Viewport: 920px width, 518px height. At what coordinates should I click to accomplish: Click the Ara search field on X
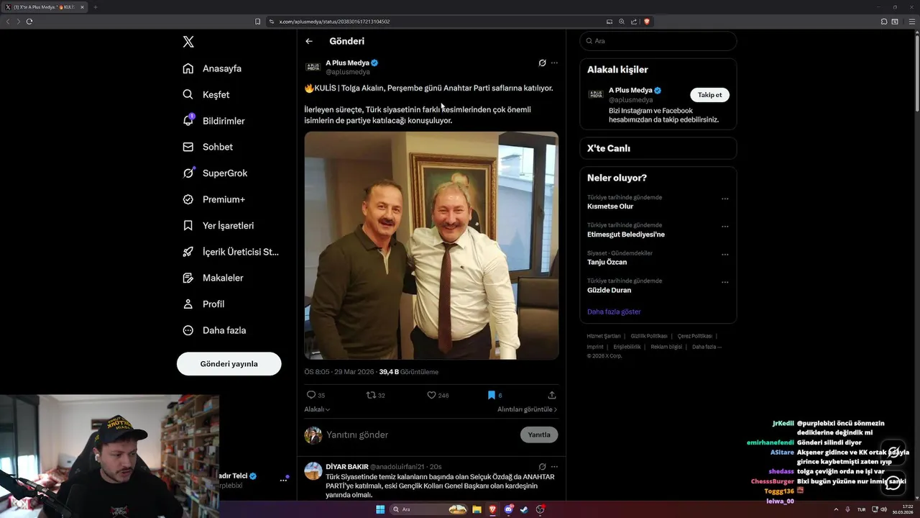[x=658, y=41]
